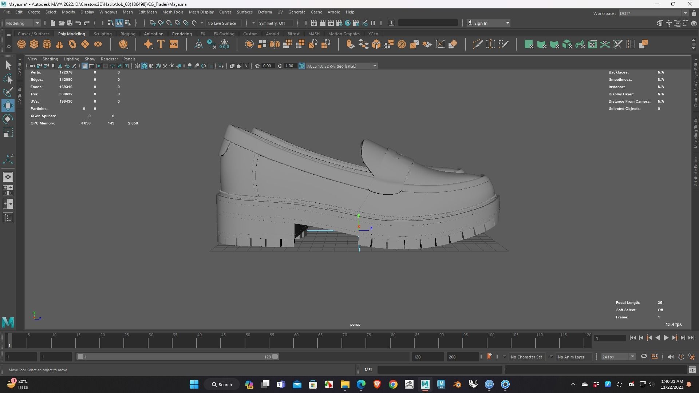This screenshot has height=393, width=699.
Task: Click the No Live Surface field
Action: 223,23
